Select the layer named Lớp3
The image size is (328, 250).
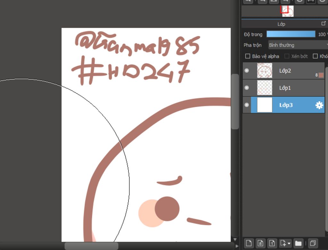tap(286, 105)
